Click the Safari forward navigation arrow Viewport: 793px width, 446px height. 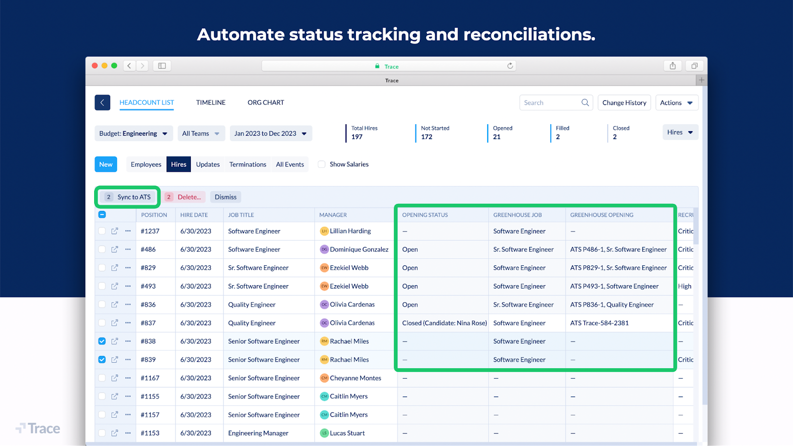tap(142, 65)
